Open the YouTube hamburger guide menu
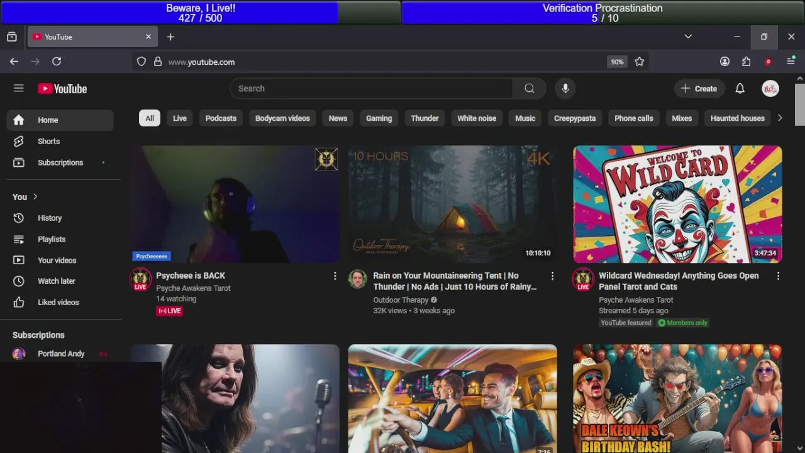Screen dimensions: 805x453 pos(19,88)
